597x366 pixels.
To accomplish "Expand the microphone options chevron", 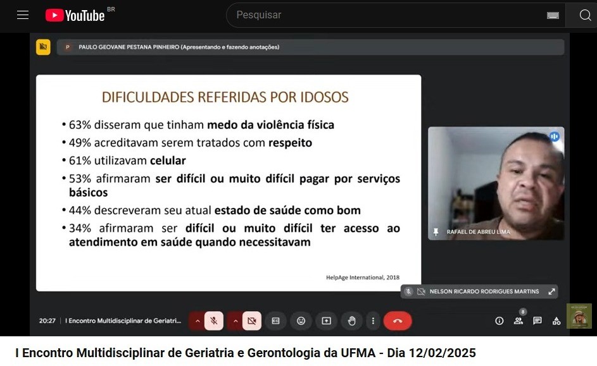I will (197, 320).
